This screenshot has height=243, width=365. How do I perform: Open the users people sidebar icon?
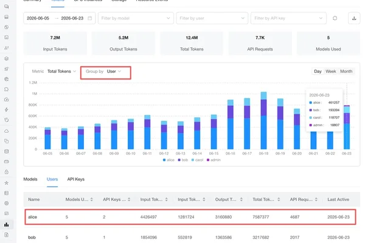(x=7, y=47)
